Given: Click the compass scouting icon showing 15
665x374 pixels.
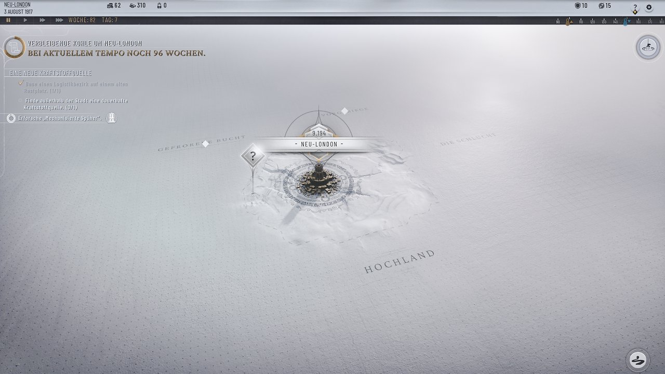Looking at the screenshot, I should [601, 6].
